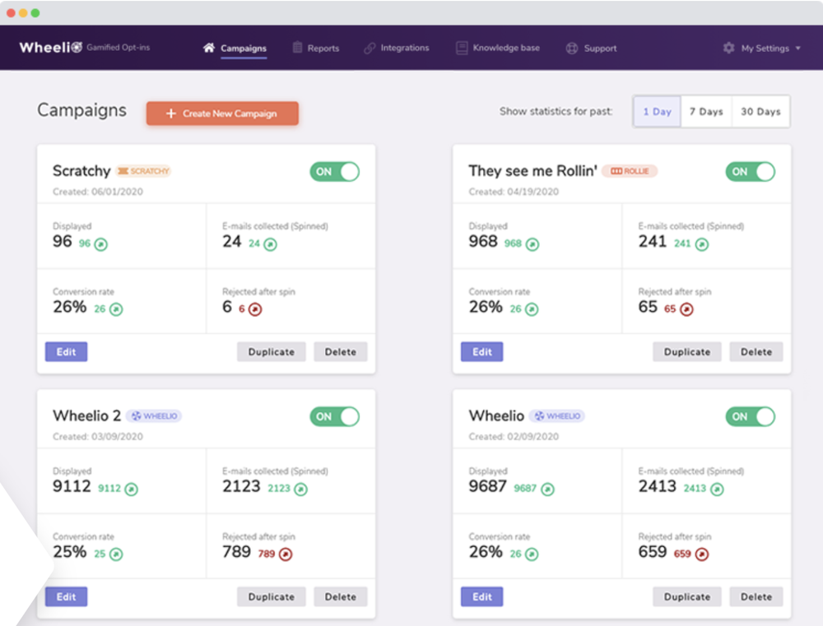823x626 pixels.
Task: Click Scratchy's Displayed green trend icon
Action: 101,244
